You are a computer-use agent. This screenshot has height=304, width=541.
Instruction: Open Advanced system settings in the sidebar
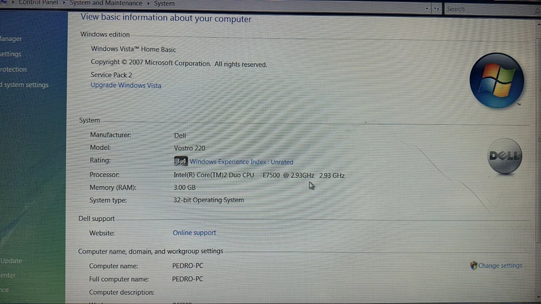(24, 85)
